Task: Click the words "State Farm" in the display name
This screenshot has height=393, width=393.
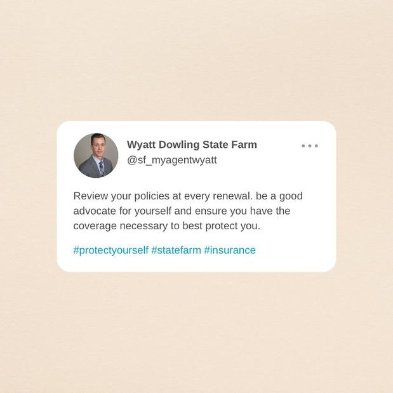Action: tap(230, 145)
